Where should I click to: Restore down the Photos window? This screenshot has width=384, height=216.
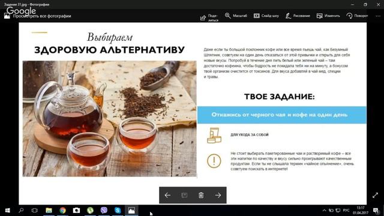pos(365,4)
